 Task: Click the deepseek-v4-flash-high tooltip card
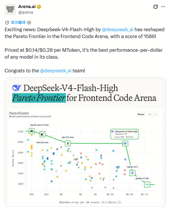tap(125, 134)
